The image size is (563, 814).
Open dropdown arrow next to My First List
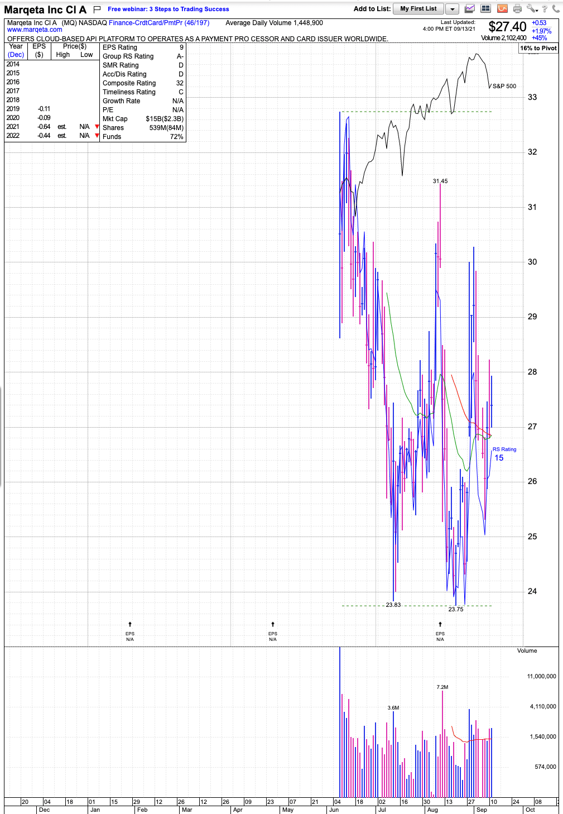(453, 9)
